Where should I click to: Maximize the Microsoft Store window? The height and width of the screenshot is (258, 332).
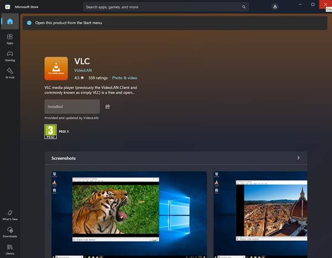point(313,4)
